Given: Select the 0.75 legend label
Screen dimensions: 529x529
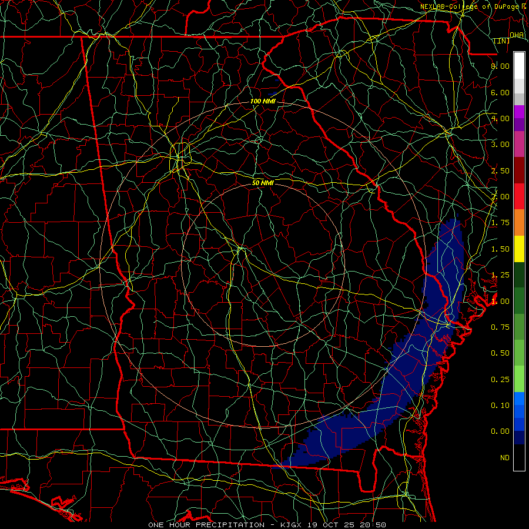Looking at the screenshot, I should coord(500,327).
